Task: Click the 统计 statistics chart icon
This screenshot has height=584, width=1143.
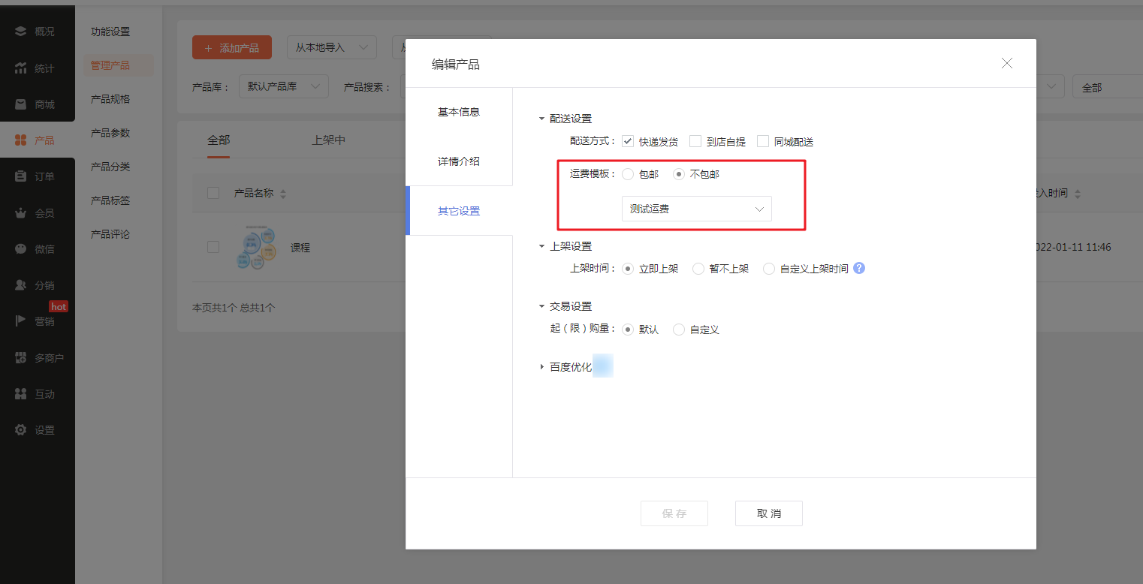Action: [x=20, y=68]
